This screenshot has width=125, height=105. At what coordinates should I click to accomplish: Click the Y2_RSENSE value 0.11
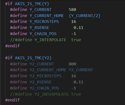tap(79, 82)
